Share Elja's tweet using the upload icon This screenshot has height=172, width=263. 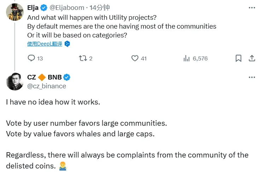pyautogui.click(x=252, y=58)
